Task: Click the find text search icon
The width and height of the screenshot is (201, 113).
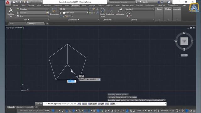Action: pos(47,13)
